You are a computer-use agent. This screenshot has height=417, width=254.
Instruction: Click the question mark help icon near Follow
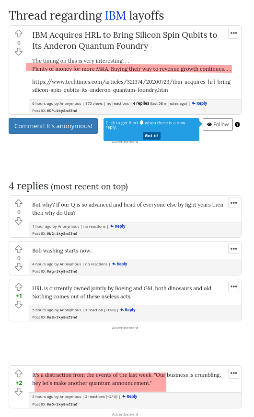[x=237, y=124]
